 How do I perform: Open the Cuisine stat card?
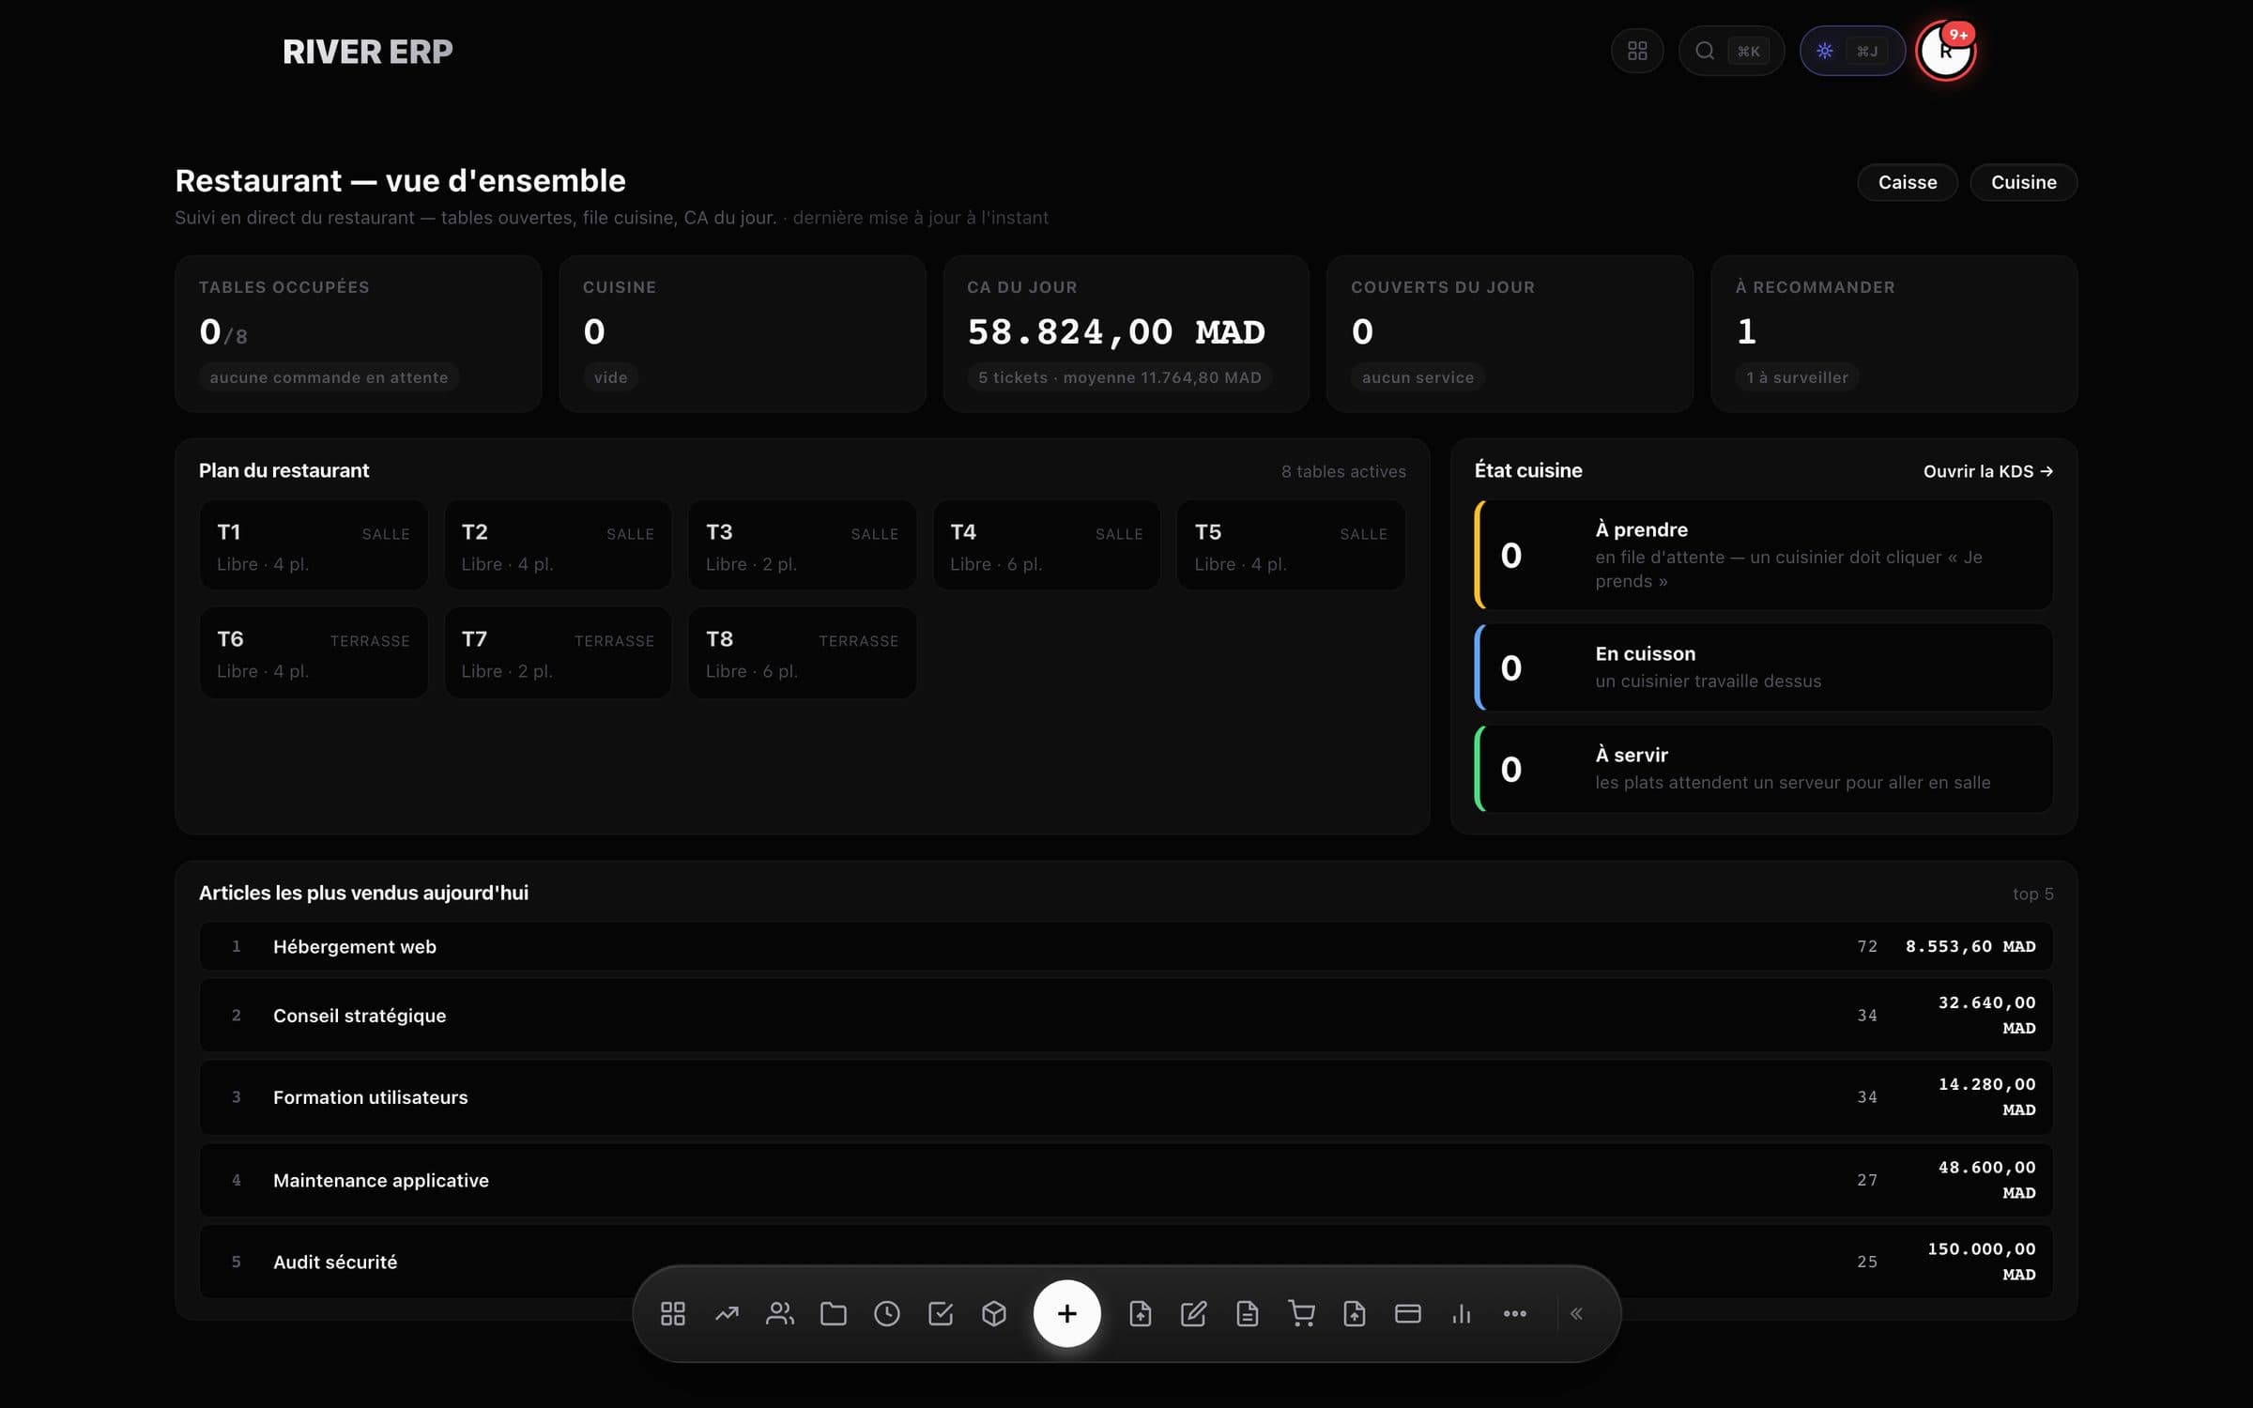[743, 333]
